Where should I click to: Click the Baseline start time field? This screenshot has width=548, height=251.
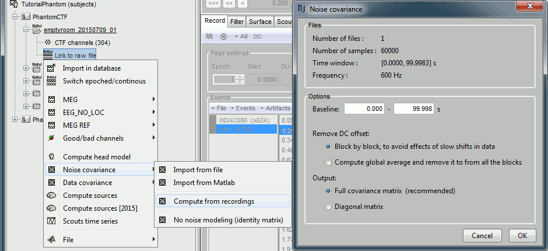point(363,109)
